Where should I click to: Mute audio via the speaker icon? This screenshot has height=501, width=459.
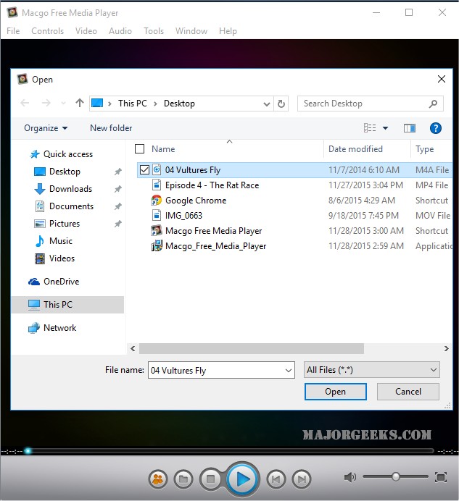[x=350, y=477]
